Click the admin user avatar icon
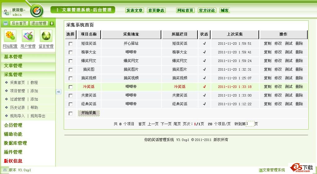 click(6, 12)
